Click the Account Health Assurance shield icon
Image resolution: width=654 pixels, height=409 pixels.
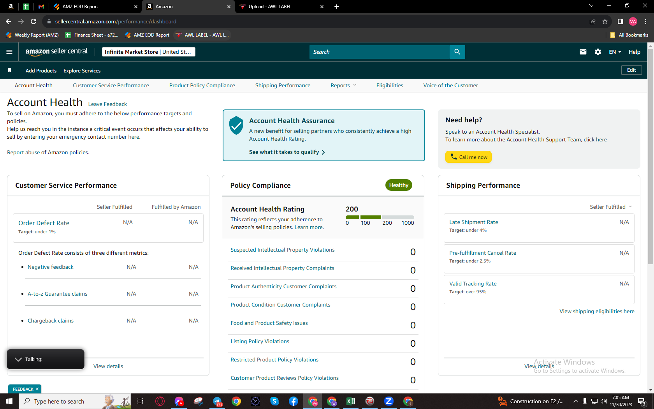[236, 125]
